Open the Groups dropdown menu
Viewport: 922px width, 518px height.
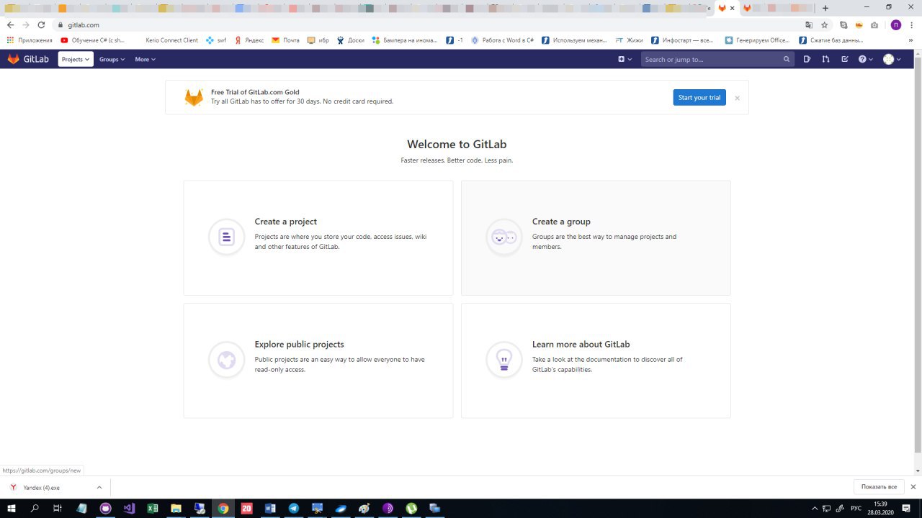[x=112, y=59]
